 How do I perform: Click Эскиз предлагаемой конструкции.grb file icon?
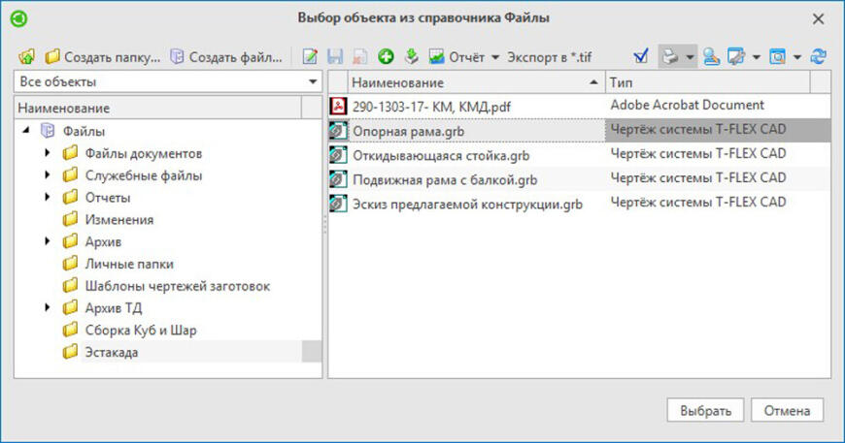click(338, 204)
